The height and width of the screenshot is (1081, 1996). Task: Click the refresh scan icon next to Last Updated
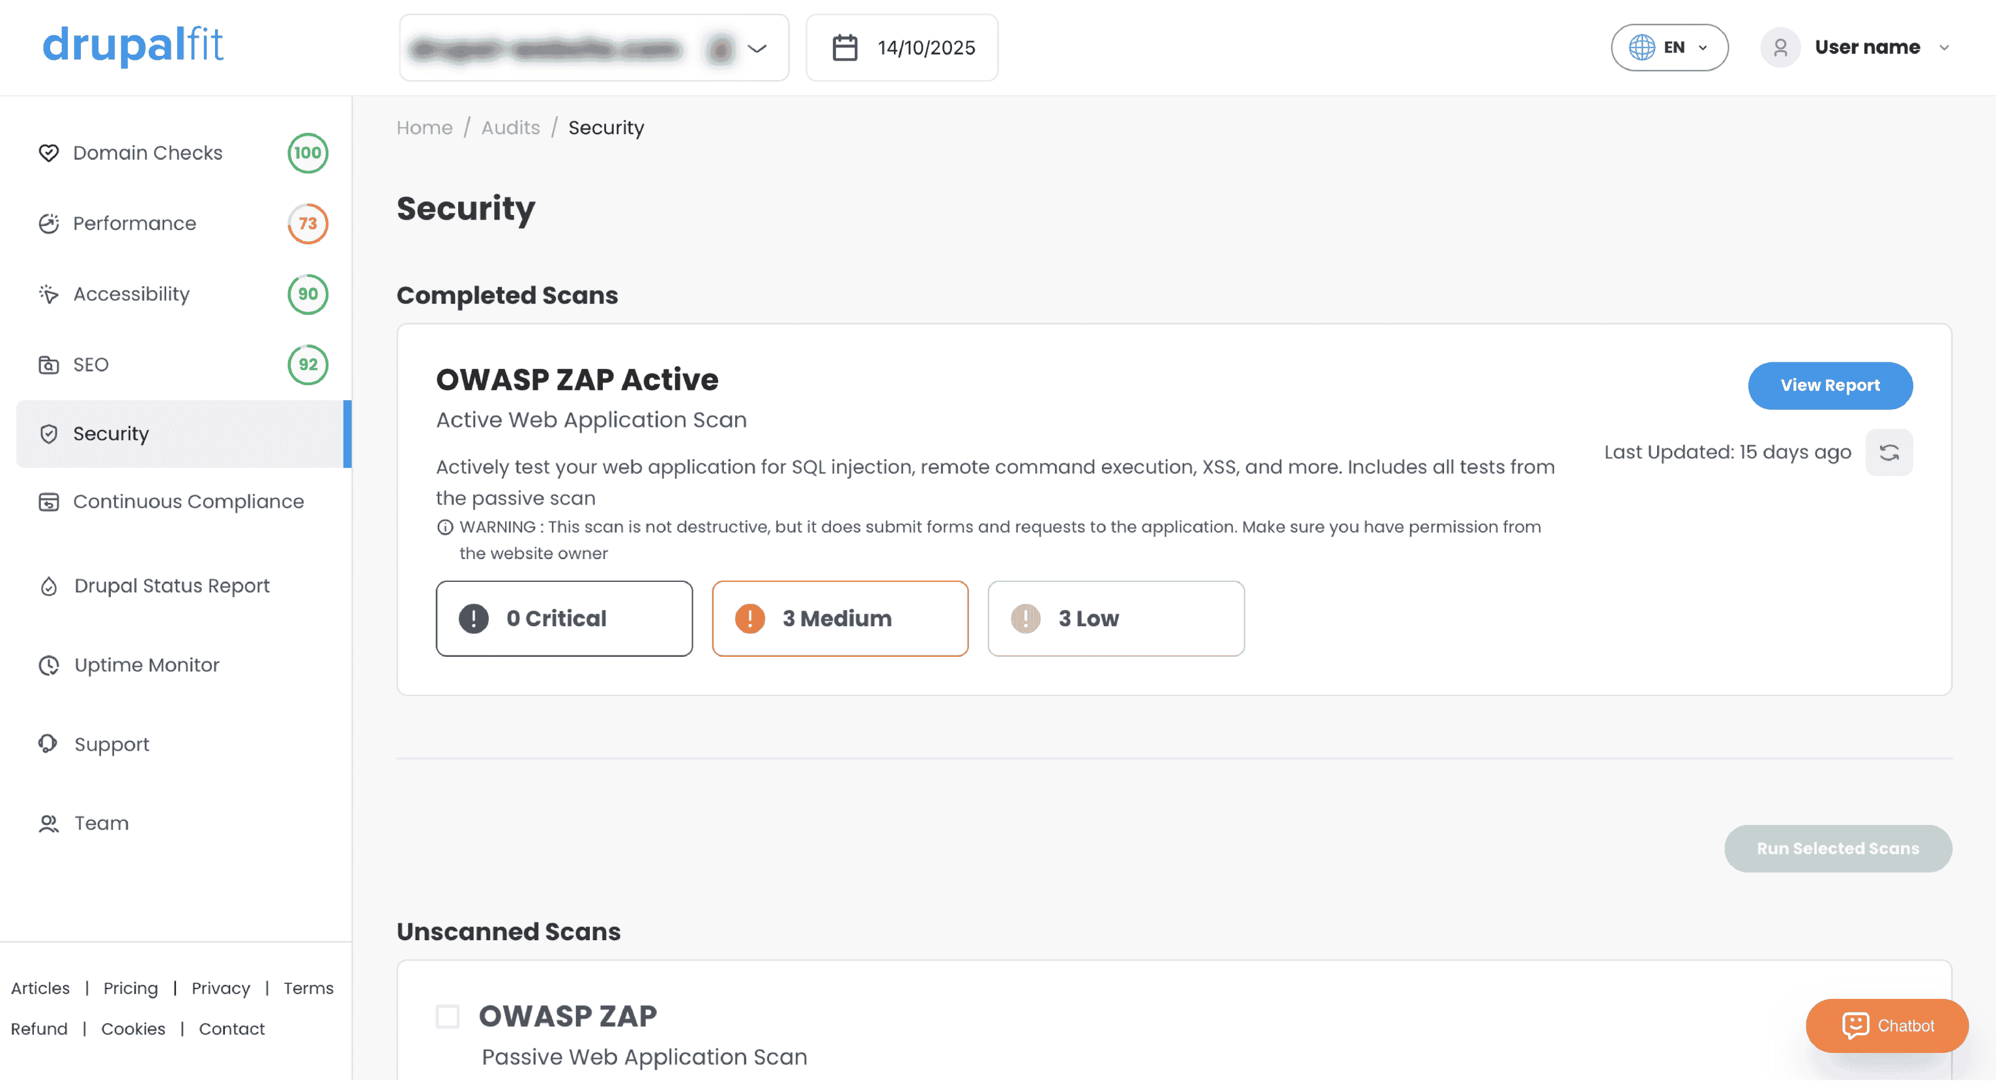[1888, 453]
